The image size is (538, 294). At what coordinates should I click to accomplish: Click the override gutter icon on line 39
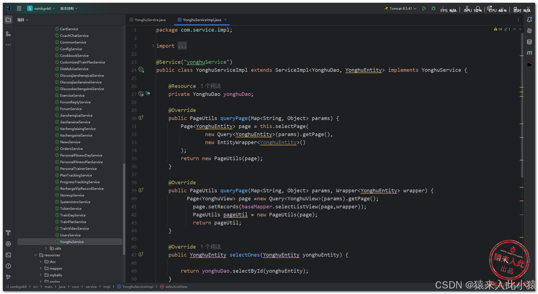[141, 190]
